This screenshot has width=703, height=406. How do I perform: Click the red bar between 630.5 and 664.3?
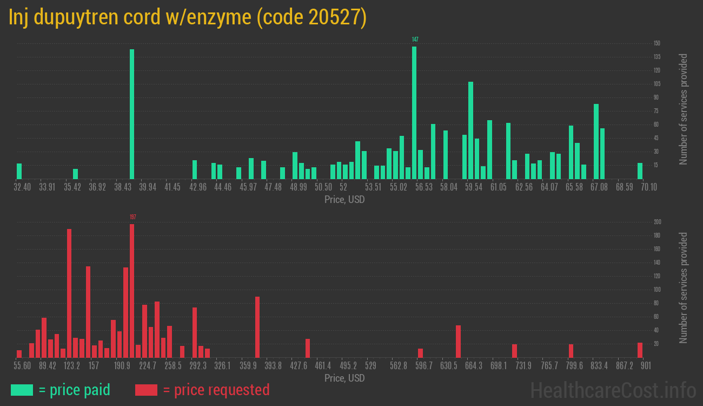(458, 341)
